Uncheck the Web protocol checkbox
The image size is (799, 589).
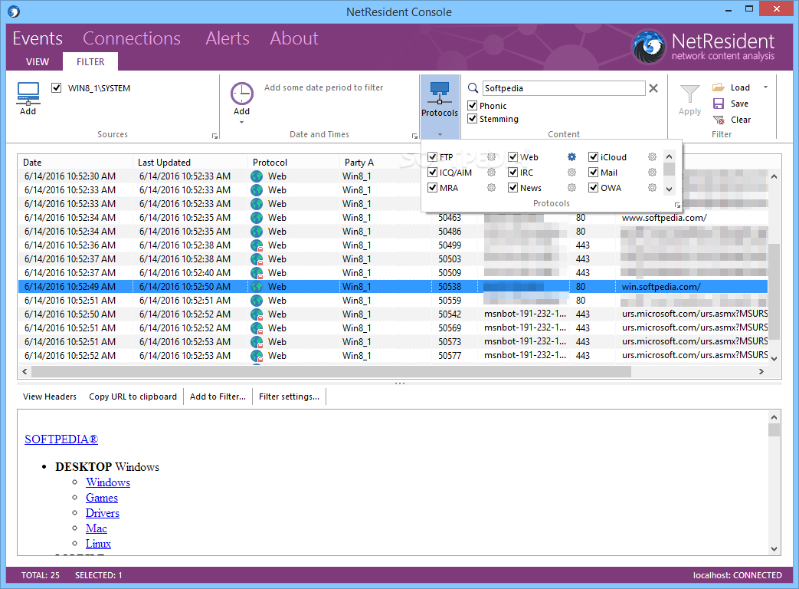tap(513, 157)
